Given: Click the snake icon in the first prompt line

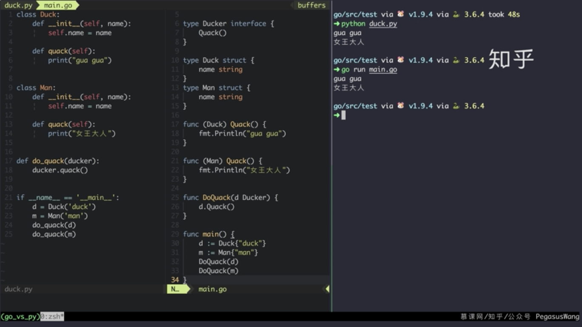Looking at the screenshot, I should tap(456, 14).
